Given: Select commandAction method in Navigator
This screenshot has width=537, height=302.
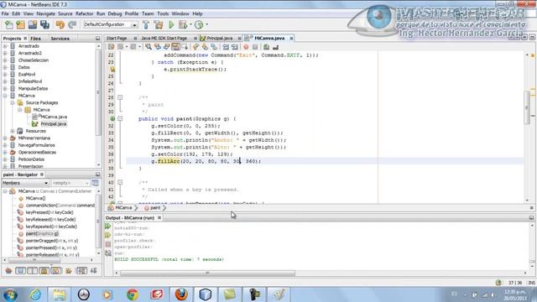Looking at the screenshot, I should 60,206.
